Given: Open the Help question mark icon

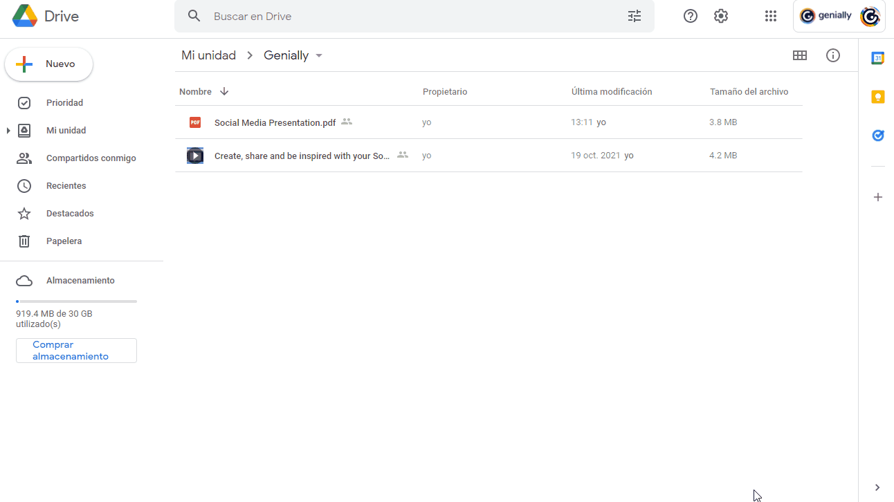Looking at the screenshot, I should (x=691, y=16).
